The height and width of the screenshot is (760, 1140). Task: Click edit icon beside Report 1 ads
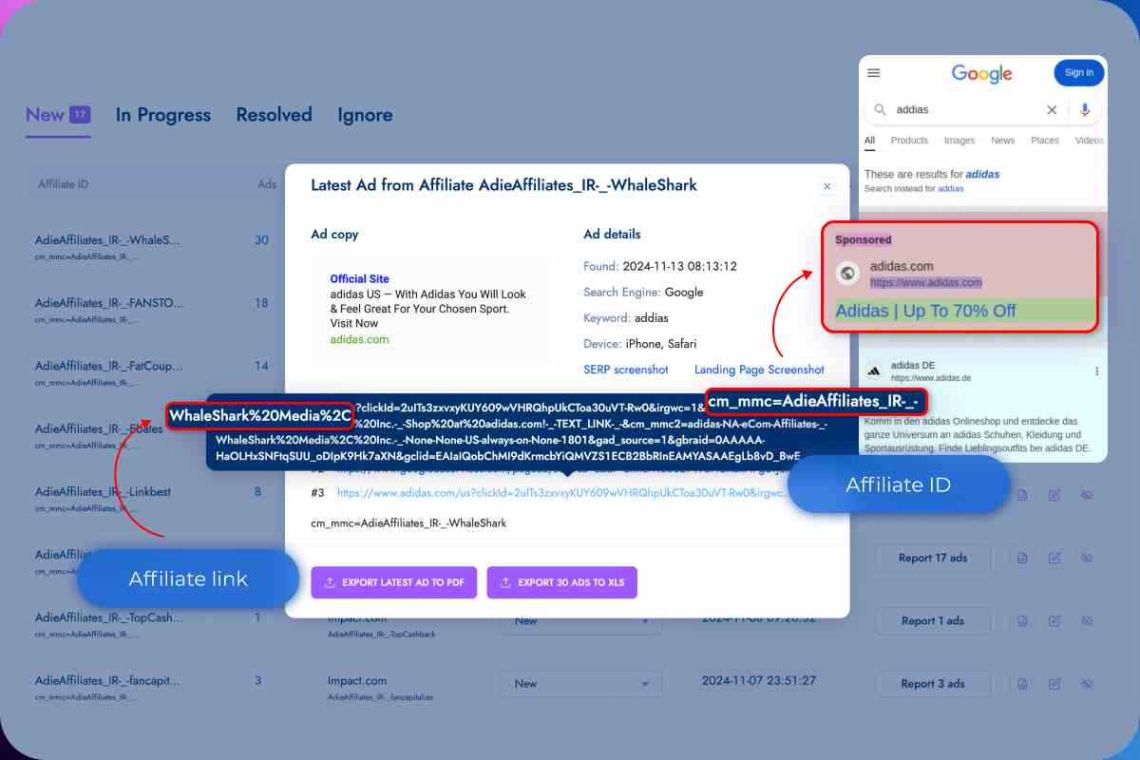pos(1054,620)
